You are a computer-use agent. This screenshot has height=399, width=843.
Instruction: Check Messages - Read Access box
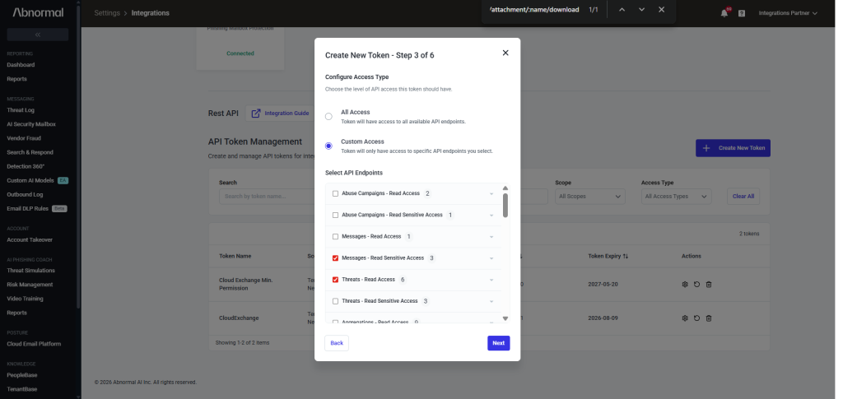coord(336,236)
